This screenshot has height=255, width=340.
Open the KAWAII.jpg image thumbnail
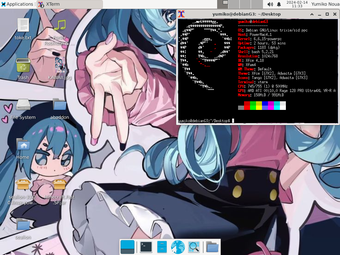click(x=60, y=65)
